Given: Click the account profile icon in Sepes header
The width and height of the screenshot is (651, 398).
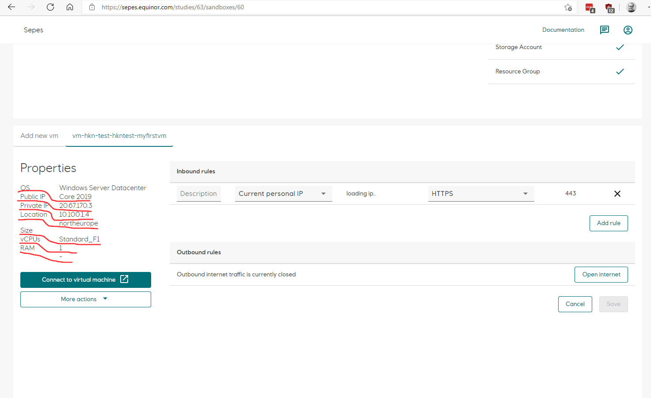Looking at the screenshot, I should click(628, 30).
